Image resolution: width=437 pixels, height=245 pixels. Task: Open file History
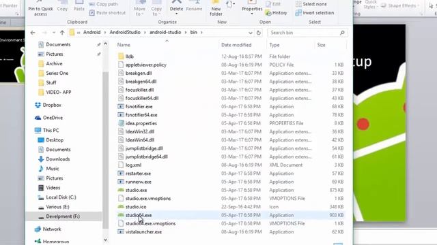pyautogui.click(x=276, y=13)
